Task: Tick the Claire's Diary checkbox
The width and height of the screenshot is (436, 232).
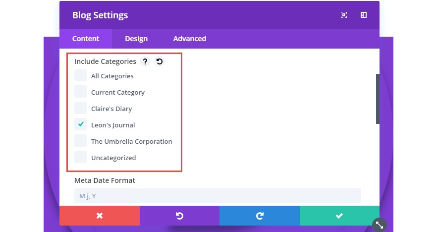Action: pos(81,108)
